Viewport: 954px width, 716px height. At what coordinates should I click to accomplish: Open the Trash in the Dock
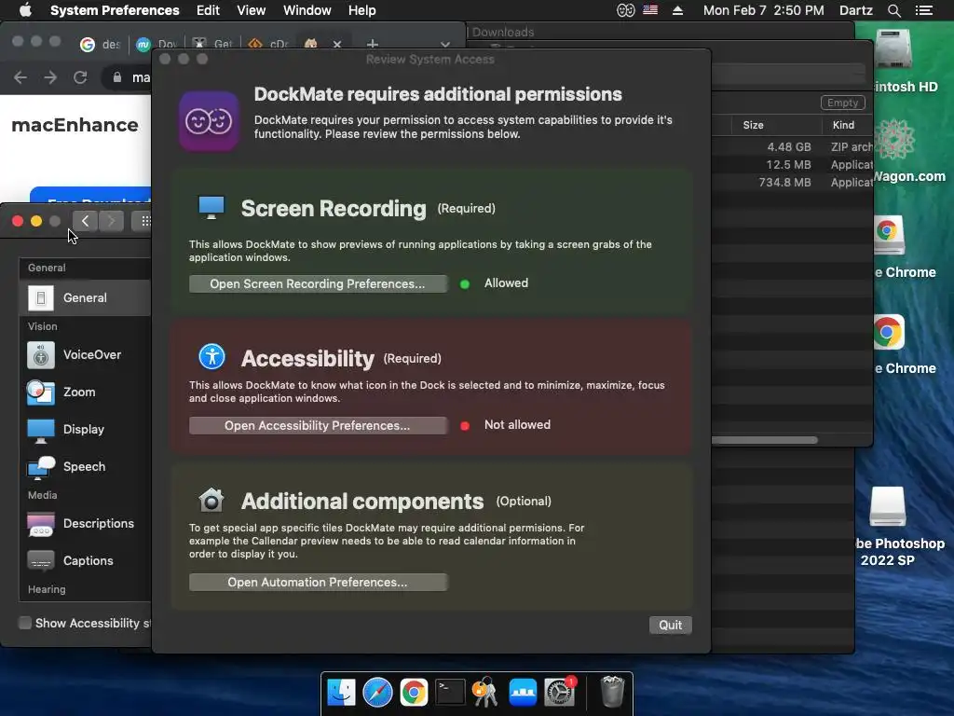point(612,693)
